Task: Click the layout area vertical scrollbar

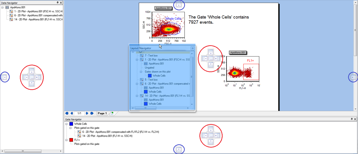Action: tap(356, 55)
